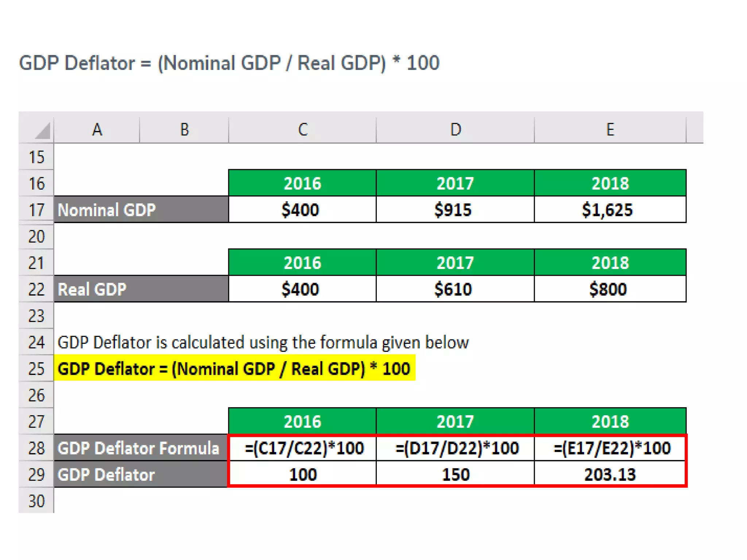Click the yellow highlighted GDP Deflator formula

tap(234, 368)
